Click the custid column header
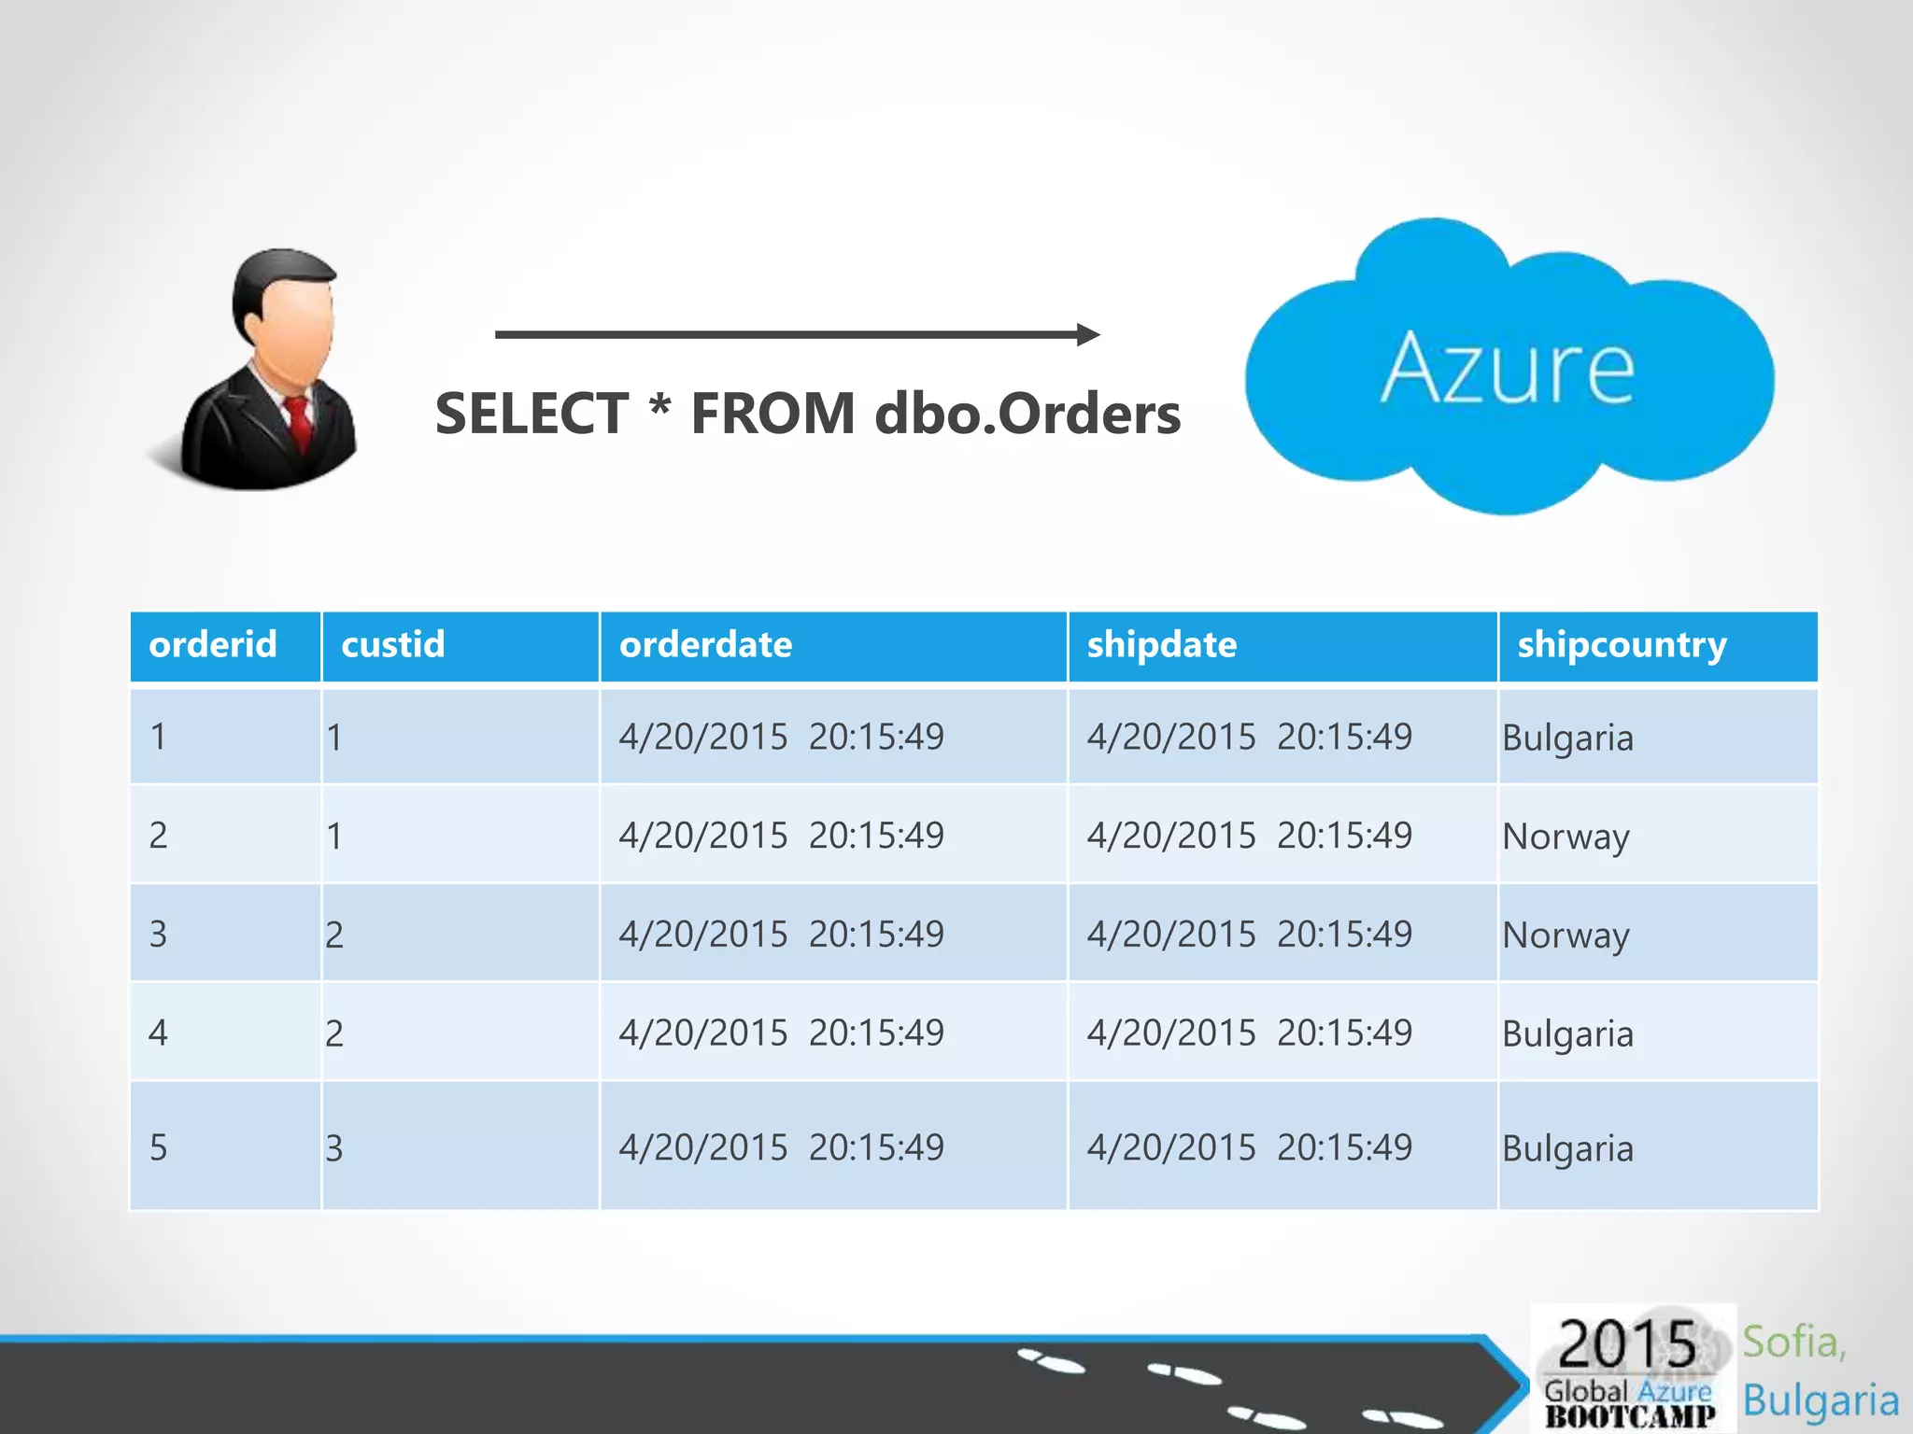Viewport: 1913px width, 1434px height. click(393, 645)
